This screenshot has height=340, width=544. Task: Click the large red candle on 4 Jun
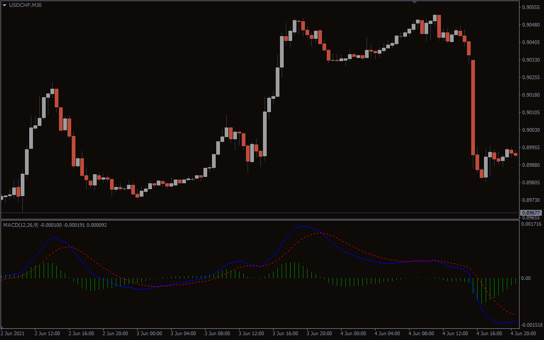click(473, 107)
